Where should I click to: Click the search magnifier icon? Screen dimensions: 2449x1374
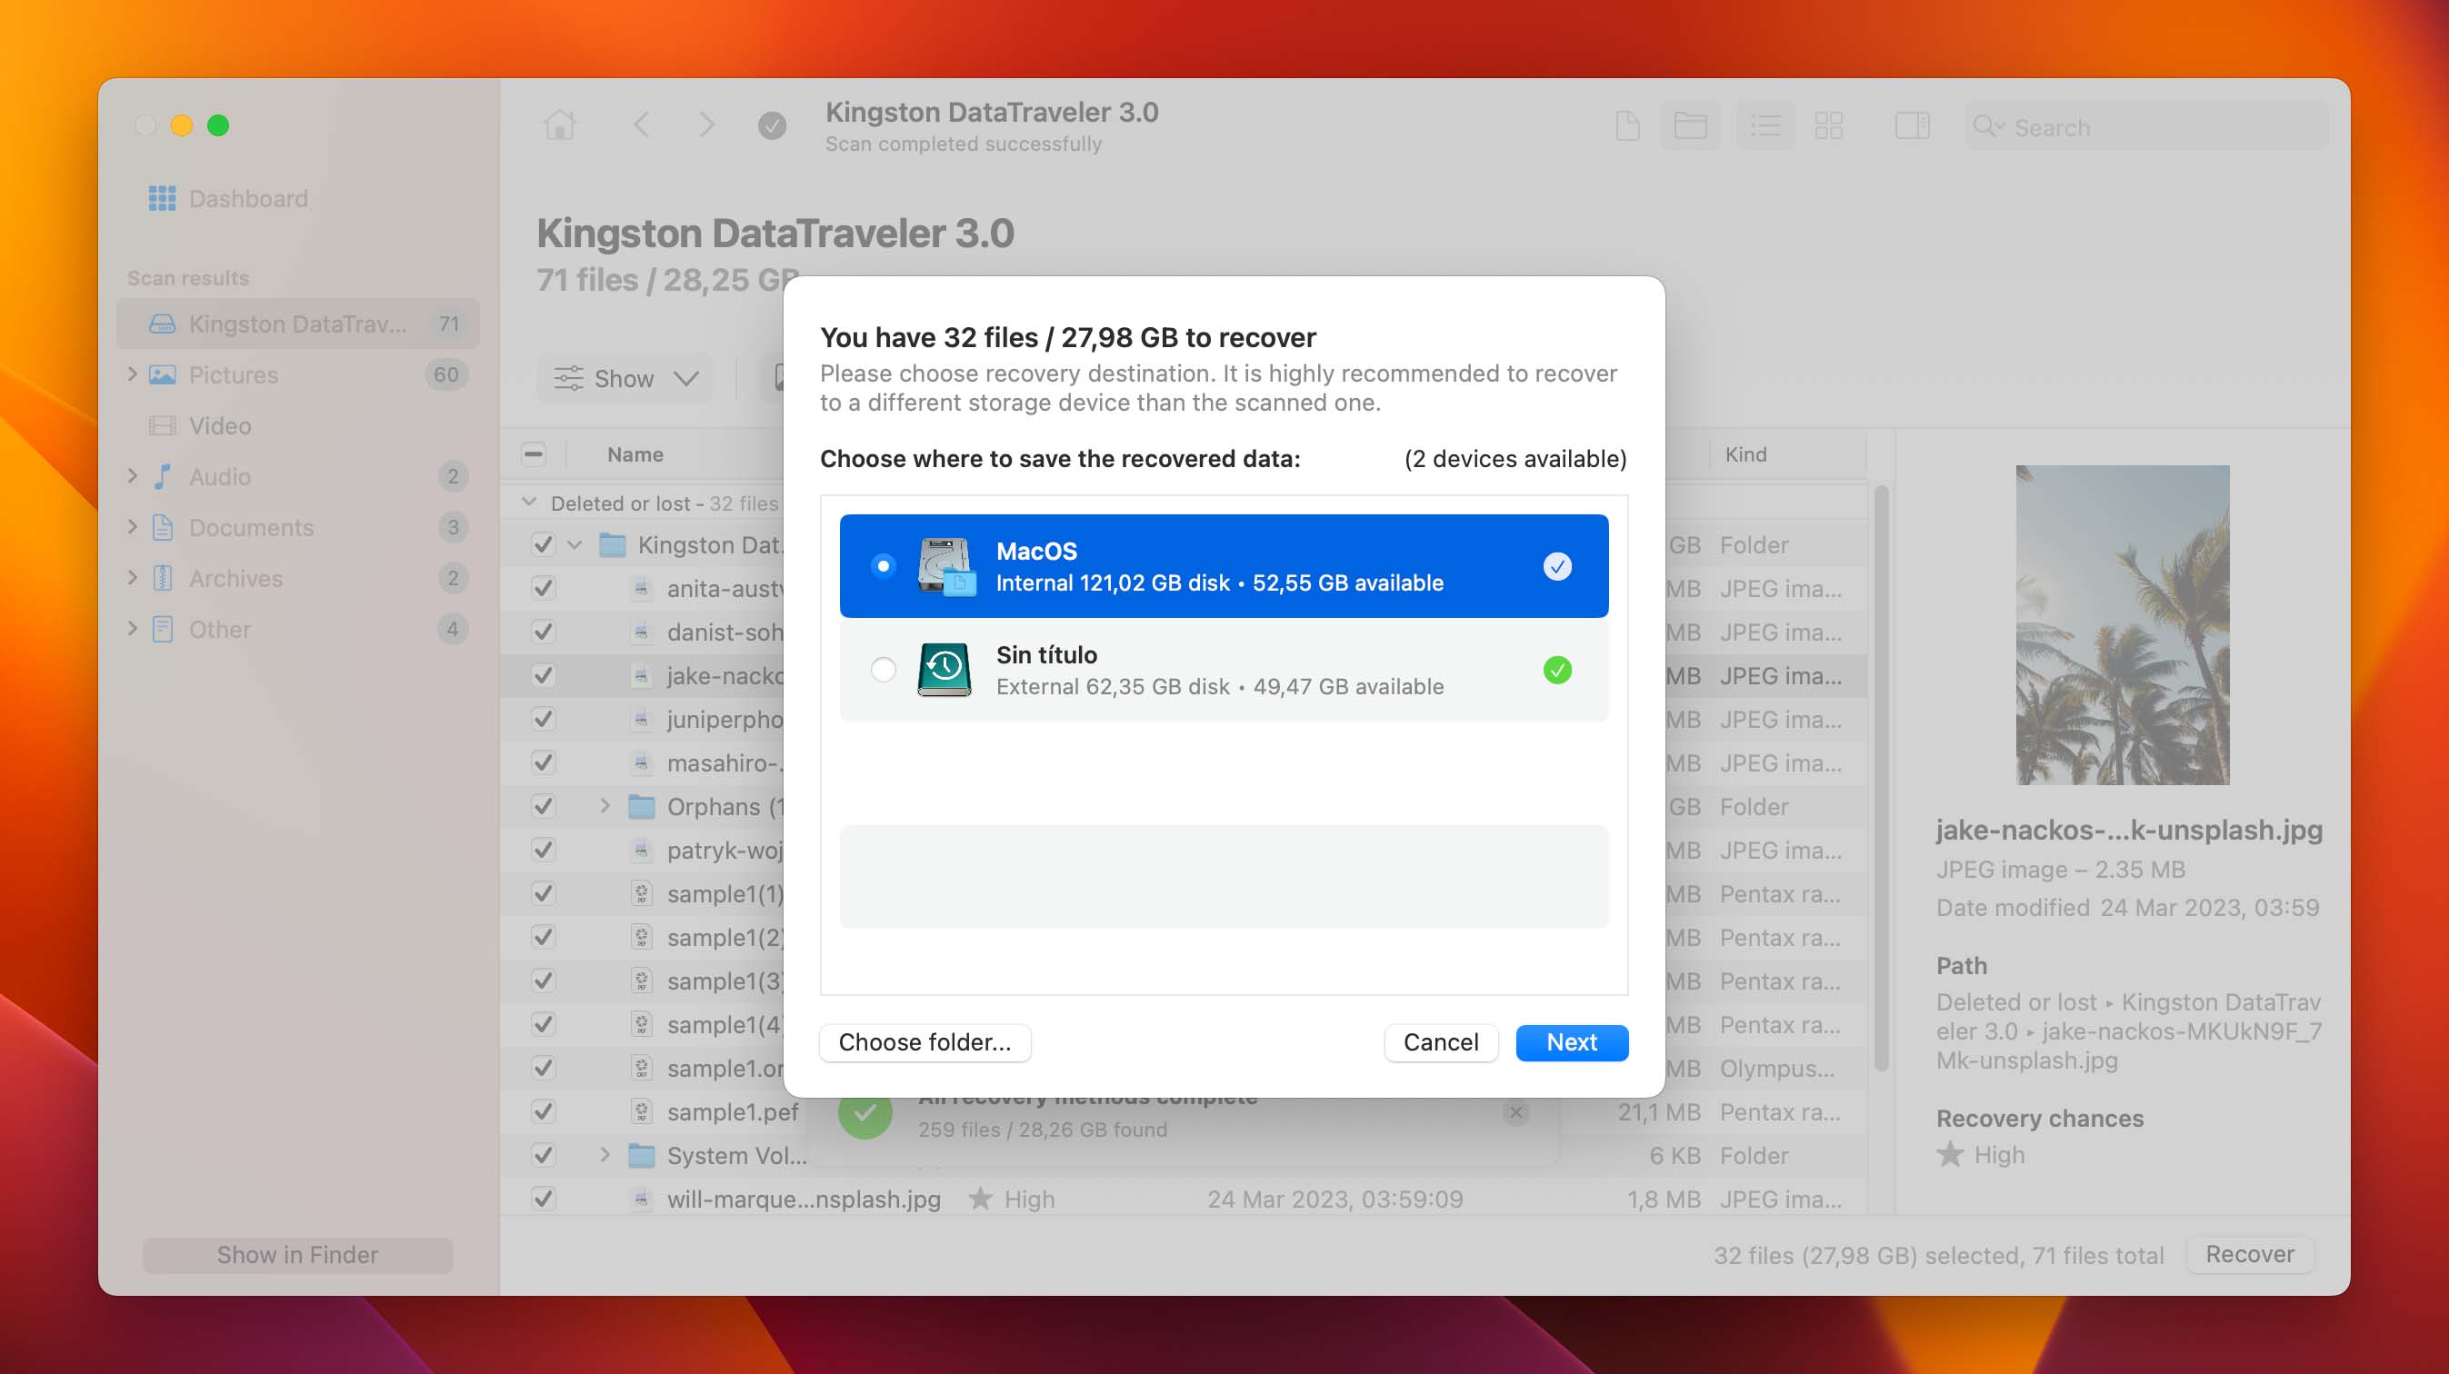[1987, 126]
